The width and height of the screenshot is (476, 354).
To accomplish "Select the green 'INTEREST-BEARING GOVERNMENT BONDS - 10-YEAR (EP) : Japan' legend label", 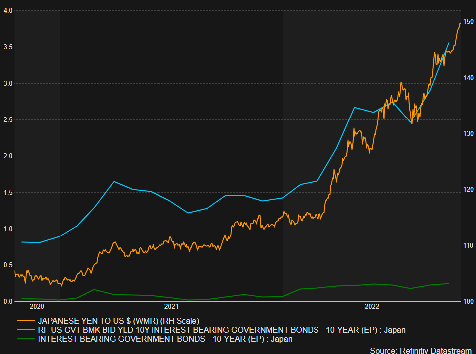I will click(x=165, y=339).
